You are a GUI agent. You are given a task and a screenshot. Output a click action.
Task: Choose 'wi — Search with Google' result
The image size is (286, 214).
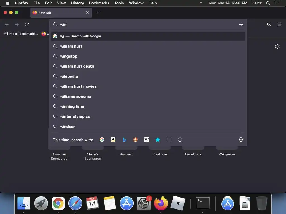148,36
